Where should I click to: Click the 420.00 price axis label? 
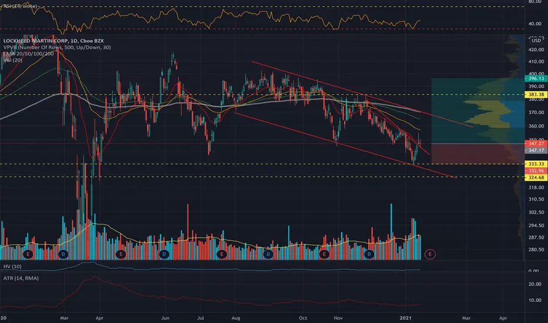[536, 50]
